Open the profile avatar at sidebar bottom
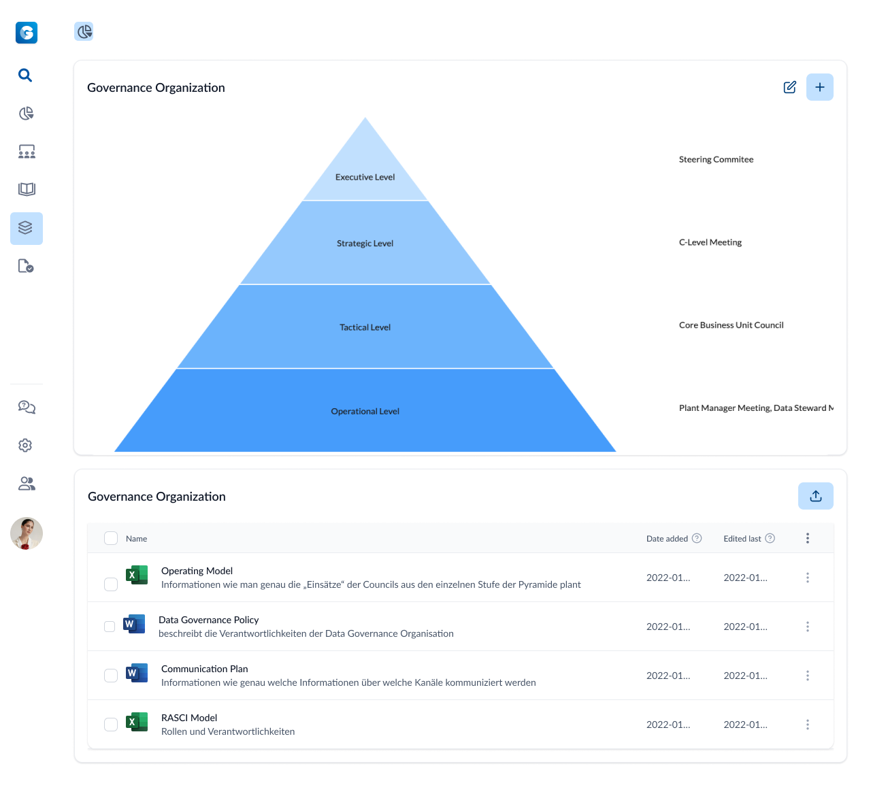The height and width of the screenshot is (796, 871). [26, 533]
